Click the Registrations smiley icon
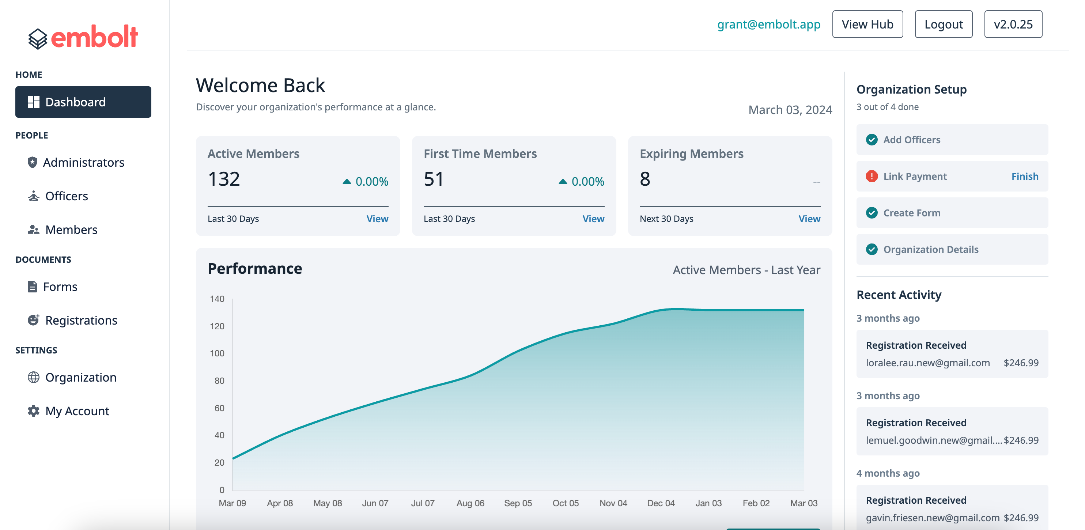This screenshot has width=1085, height=530. pos(33,320)
